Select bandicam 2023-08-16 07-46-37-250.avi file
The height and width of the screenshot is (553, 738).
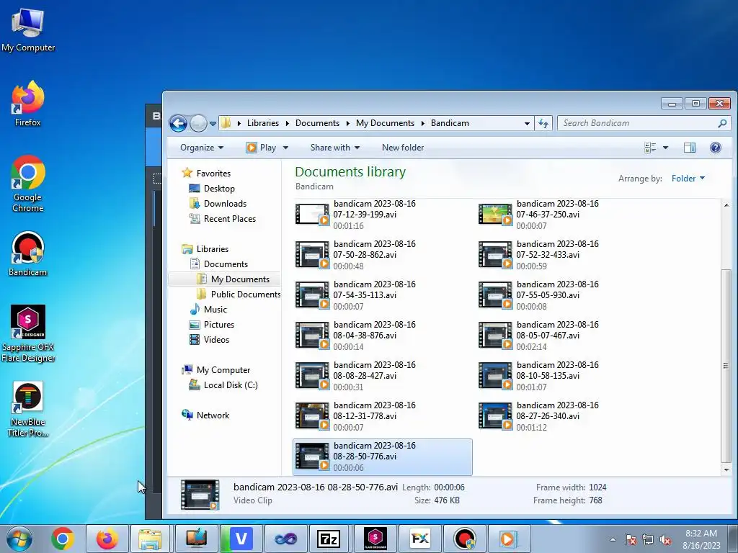click(x=565, y=215)
